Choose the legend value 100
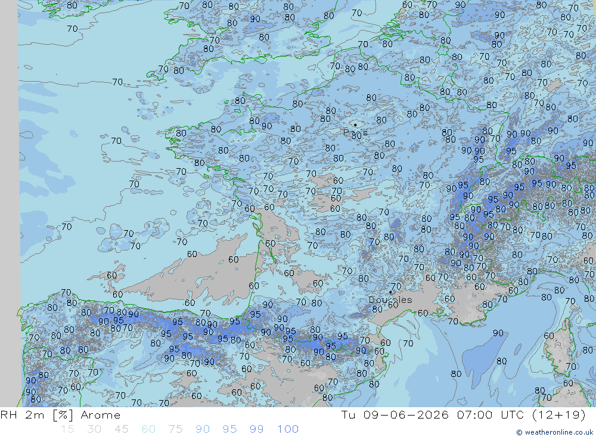This screenshot has width=596, height=437. point(288,429)
